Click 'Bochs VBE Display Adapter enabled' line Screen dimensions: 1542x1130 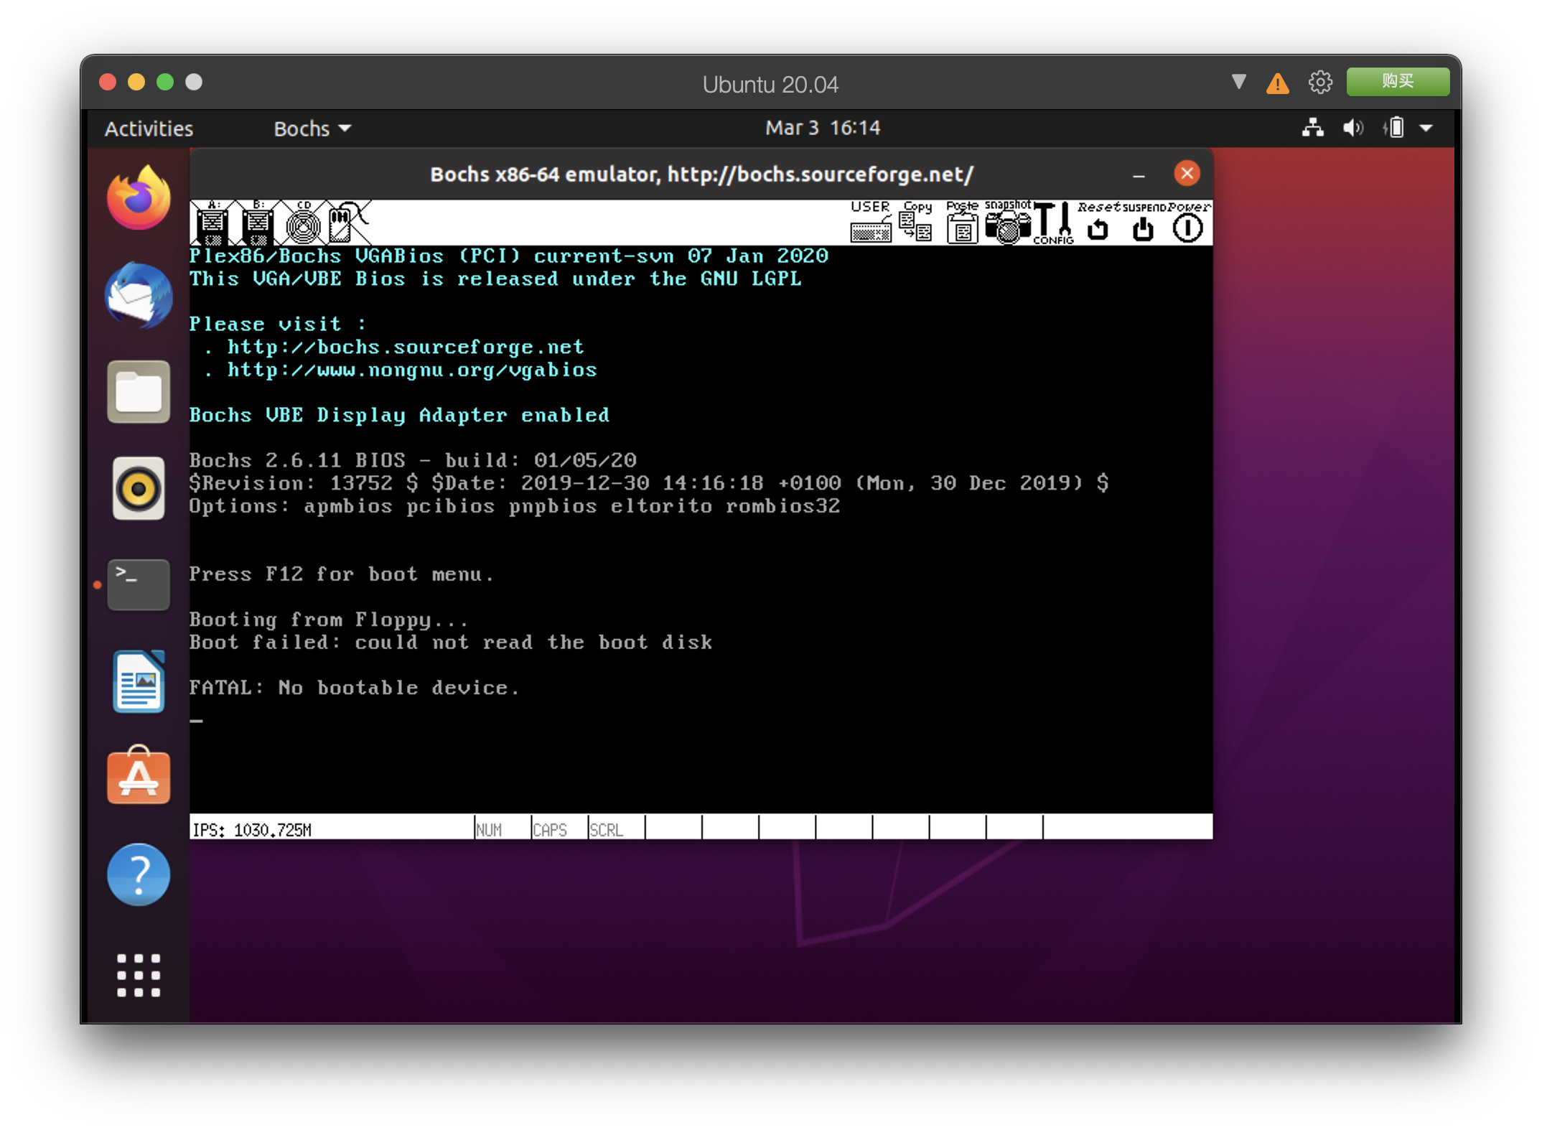point(399,415)
